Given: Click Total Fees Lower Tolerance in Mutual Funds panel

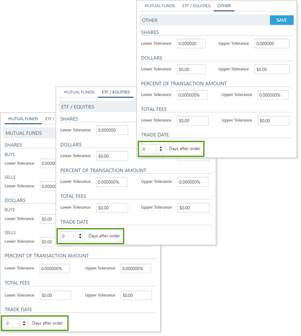Looking at the screenshot, I should click(55, 296).
